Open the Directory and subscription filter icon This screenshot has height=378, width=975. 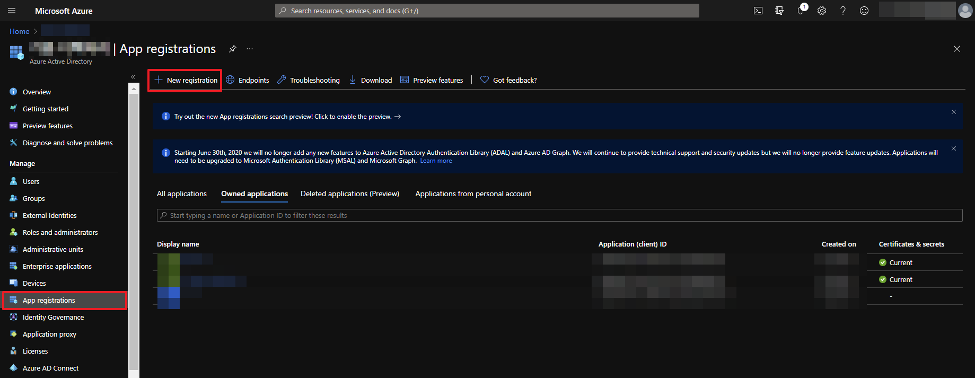pos(779,11)
